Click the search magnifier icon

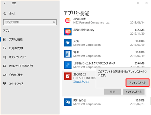[x=54, y=22]
